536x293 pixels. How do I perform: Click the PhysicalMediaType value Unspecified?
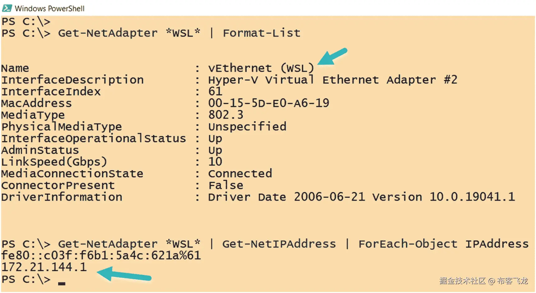tap(247, 127)
